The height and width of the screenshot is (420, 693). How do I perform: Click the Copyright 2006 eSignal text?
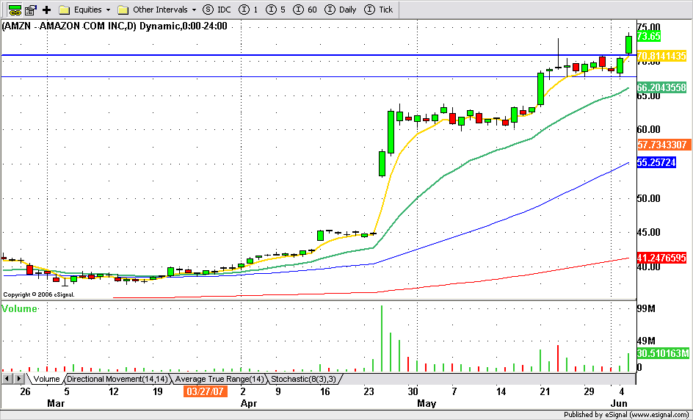[39, 294]
